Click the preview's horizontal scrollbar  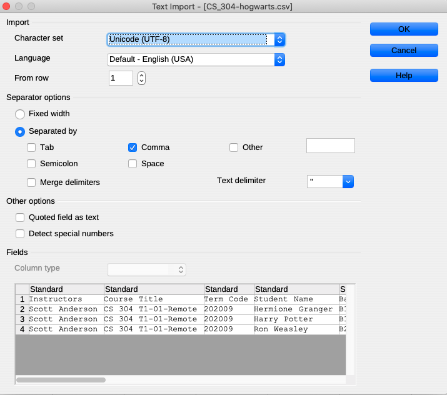point(61,379)
